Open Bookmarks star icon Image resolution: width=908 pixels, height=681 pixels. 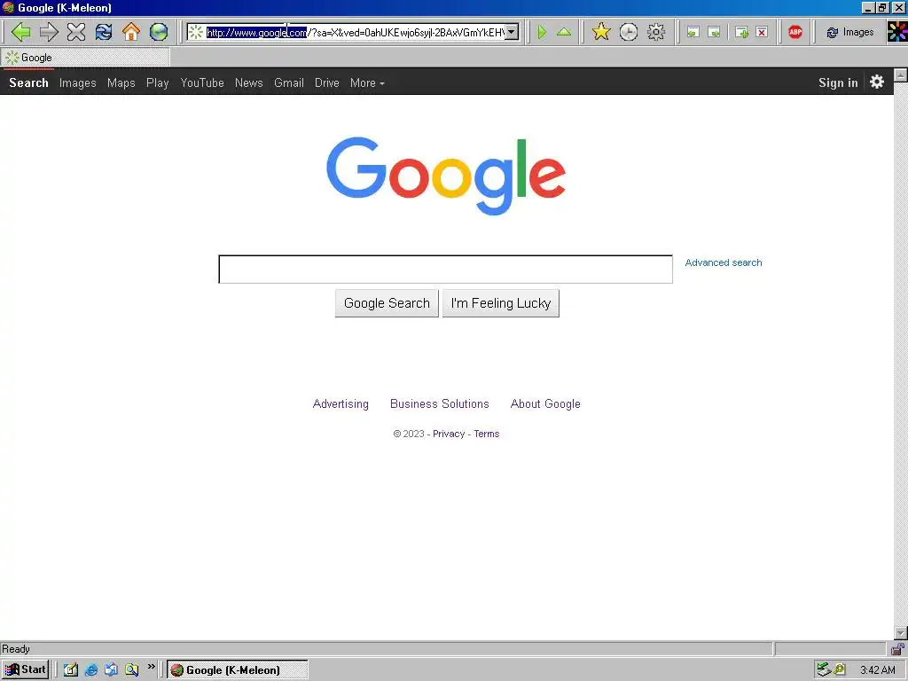(601, 32)
